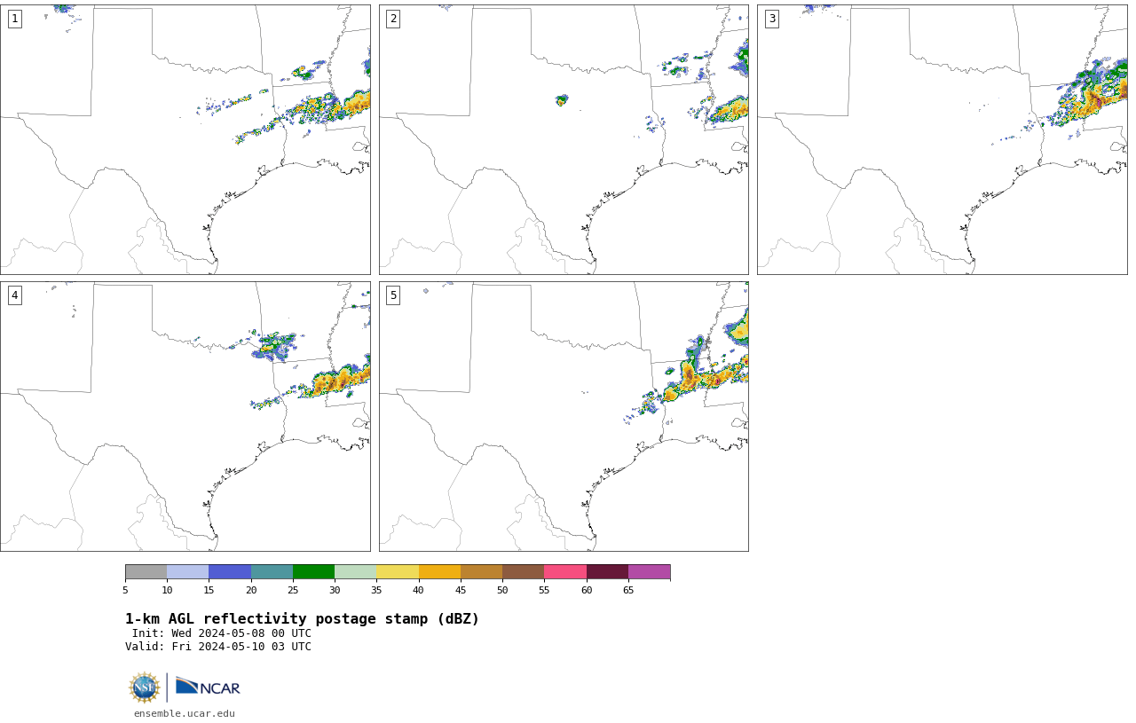1136x723 pixels.
Task: Select the blue 15-20 dBZ swatch
Action: point(230,571)
